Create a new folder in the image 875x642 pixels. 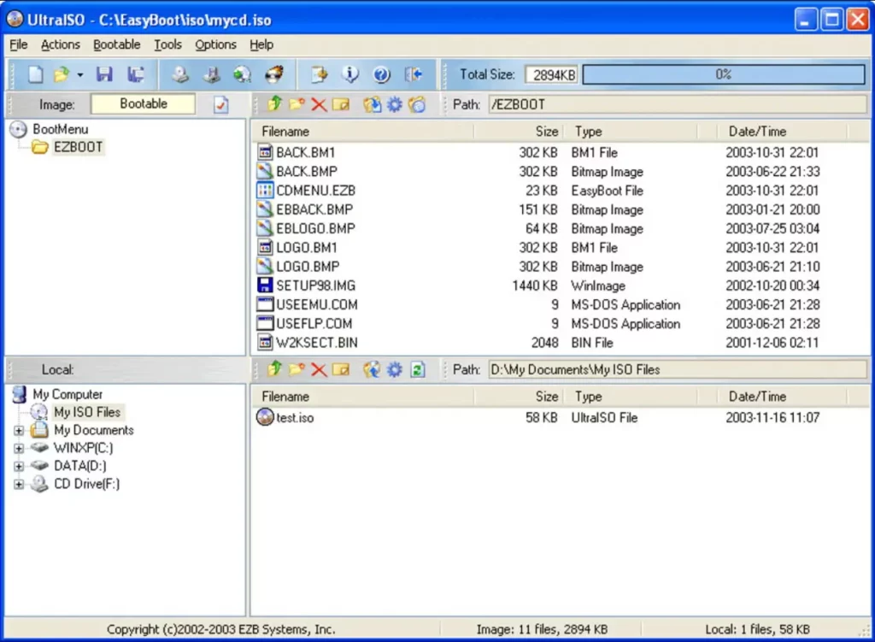(x=297, y=103)
